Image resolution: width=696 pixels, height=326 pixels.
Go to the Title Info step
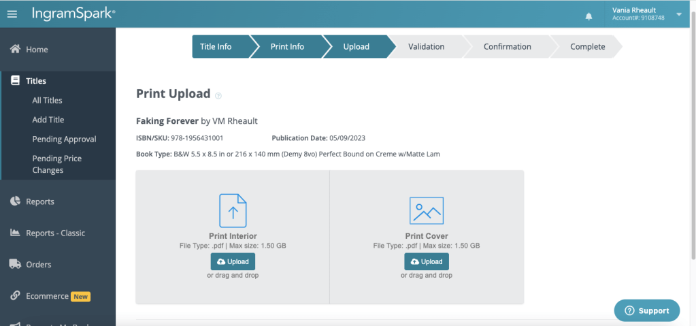coord(216,47)
